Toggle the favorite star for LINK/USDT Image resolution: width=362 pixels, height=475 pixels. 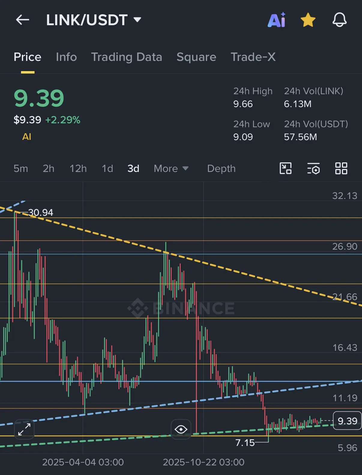308,20
